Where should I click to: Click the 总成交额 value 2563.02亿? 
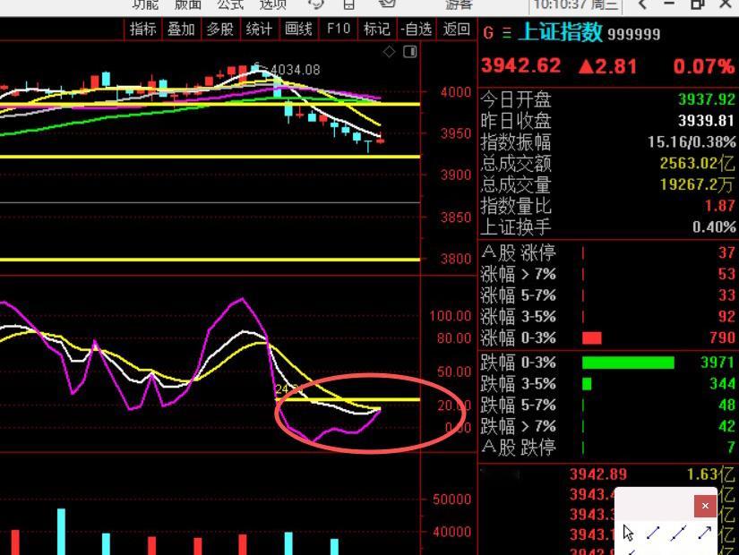[x=697, y=164]
